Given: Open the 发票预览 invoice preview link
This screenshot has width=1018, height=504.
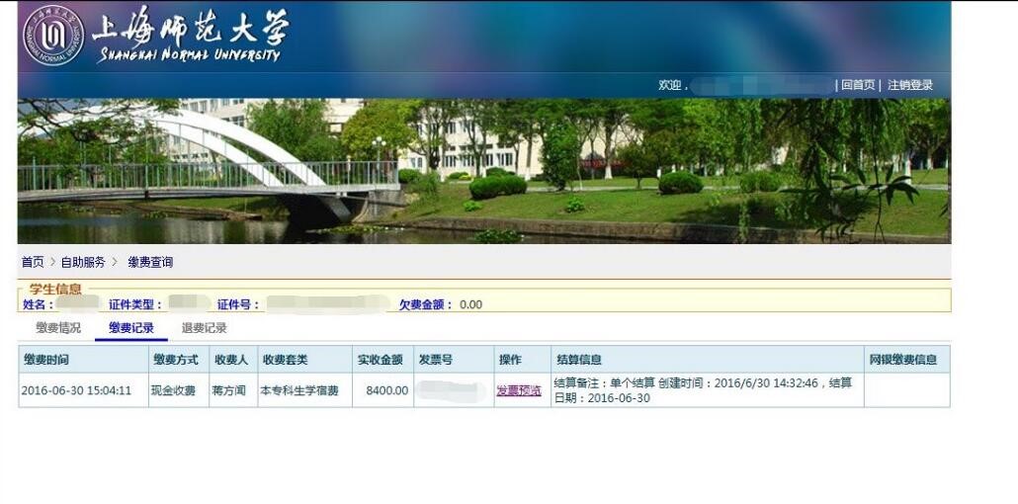Looking at the screenshot, I should 518,390.
